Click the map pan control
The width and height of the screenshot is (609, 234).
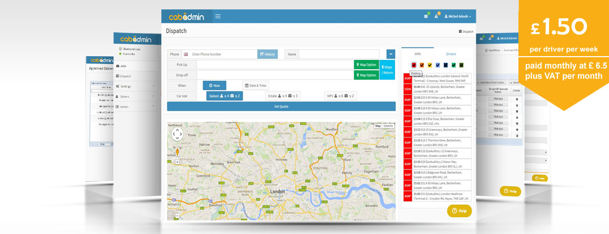[177, 134]
